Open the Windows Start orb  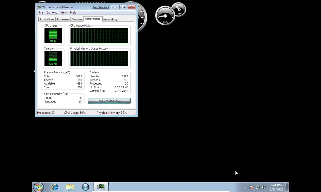pyautogui.click(x=39, y=187)
